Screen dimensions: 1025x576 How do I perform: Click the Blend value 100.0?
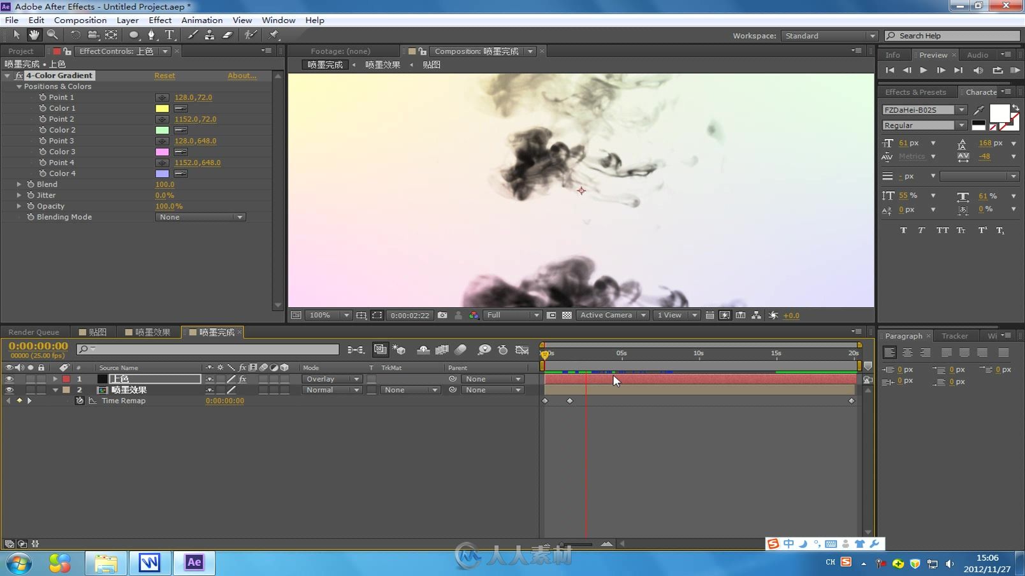coord(165,184)
